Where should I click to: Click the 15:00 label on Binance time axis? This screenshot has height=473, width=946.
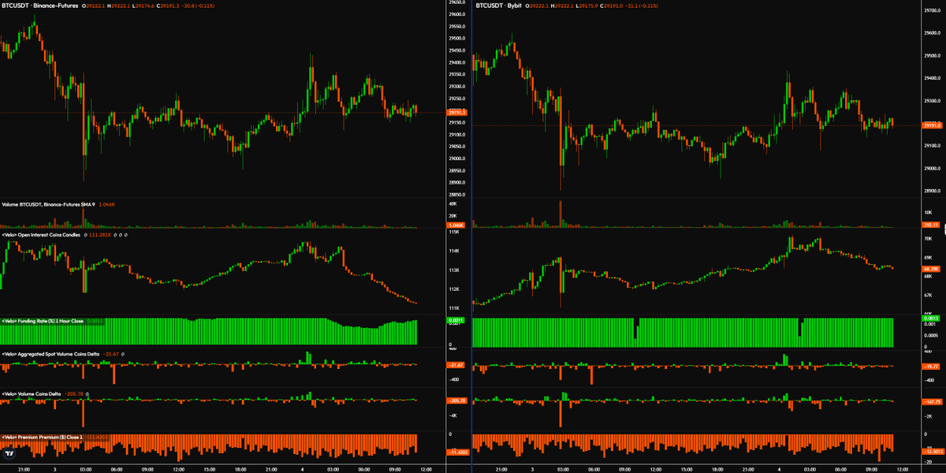[211, 468]
